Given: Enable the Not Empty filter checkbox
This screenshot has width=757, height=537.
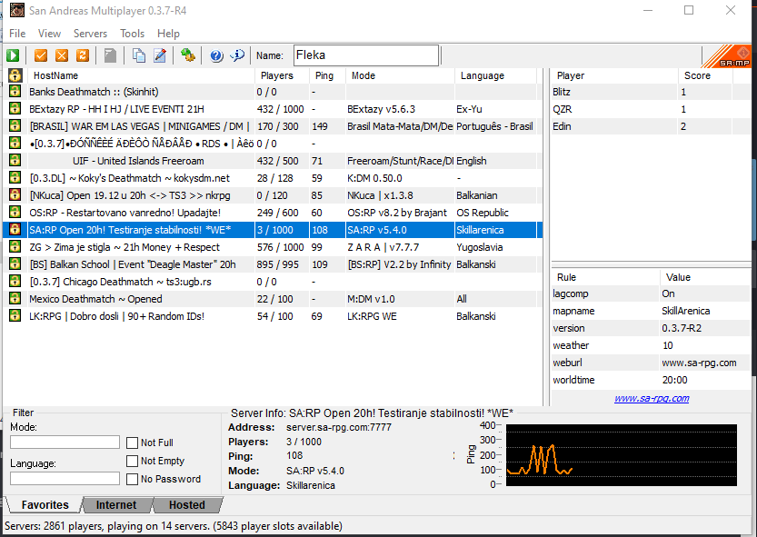Looking at the screenshot, I should pyautogui.click(x=132, y=462).
